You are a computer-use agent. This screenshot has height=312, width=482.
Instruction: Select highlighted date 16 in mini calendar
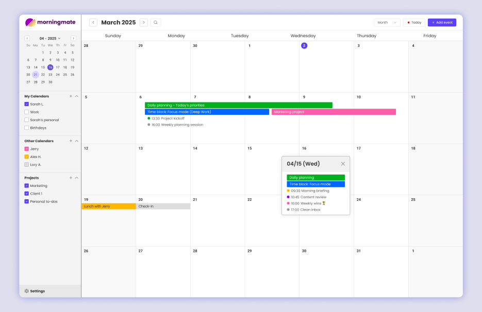(51, 67)
